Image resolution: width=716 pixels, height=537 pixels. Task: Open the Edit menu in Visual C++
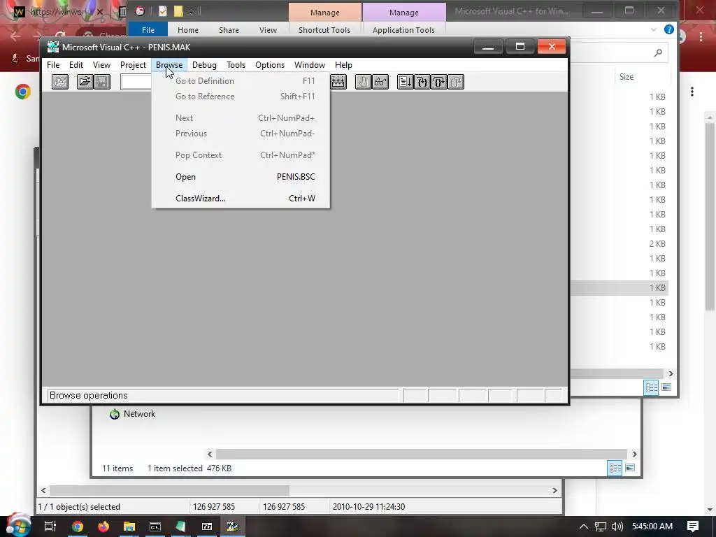coord(76,65)
